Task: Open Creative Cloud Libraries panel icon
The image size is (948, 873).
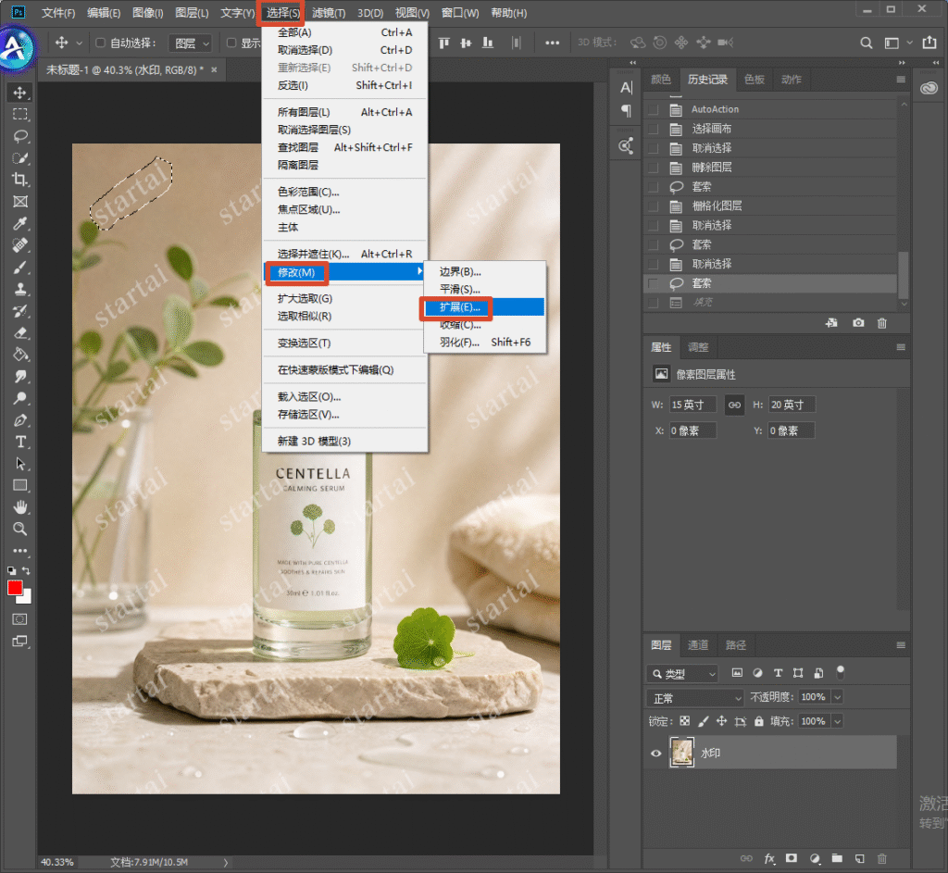Action: point(929,89)
